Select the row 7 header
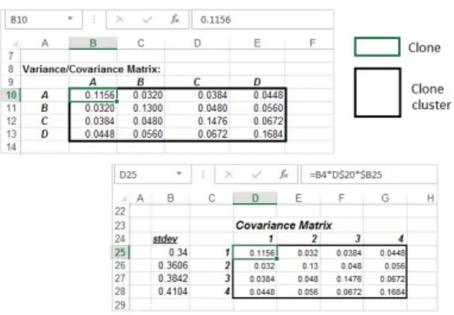The width and height of the screenshot is (454, 315). pos(11,55)
